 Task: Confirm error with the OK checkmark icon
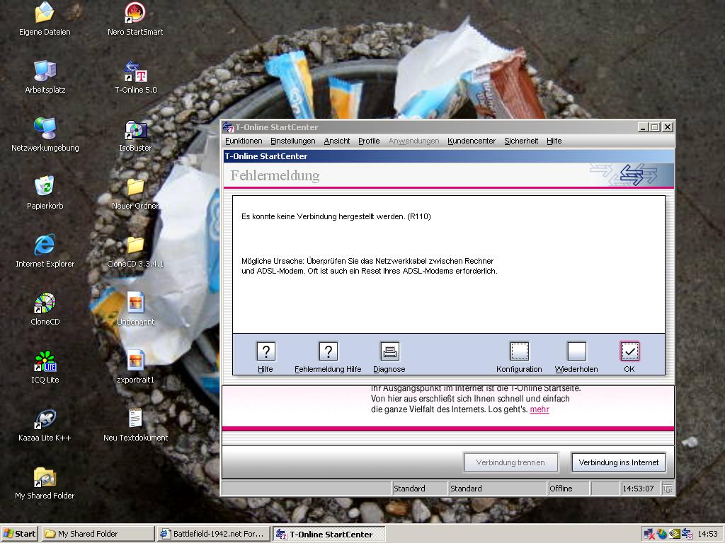tap(629, 351)
